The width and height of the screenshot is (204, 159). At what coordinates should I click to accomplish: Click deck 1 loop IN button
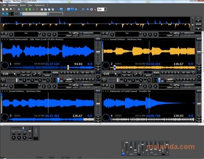(82, 73)
